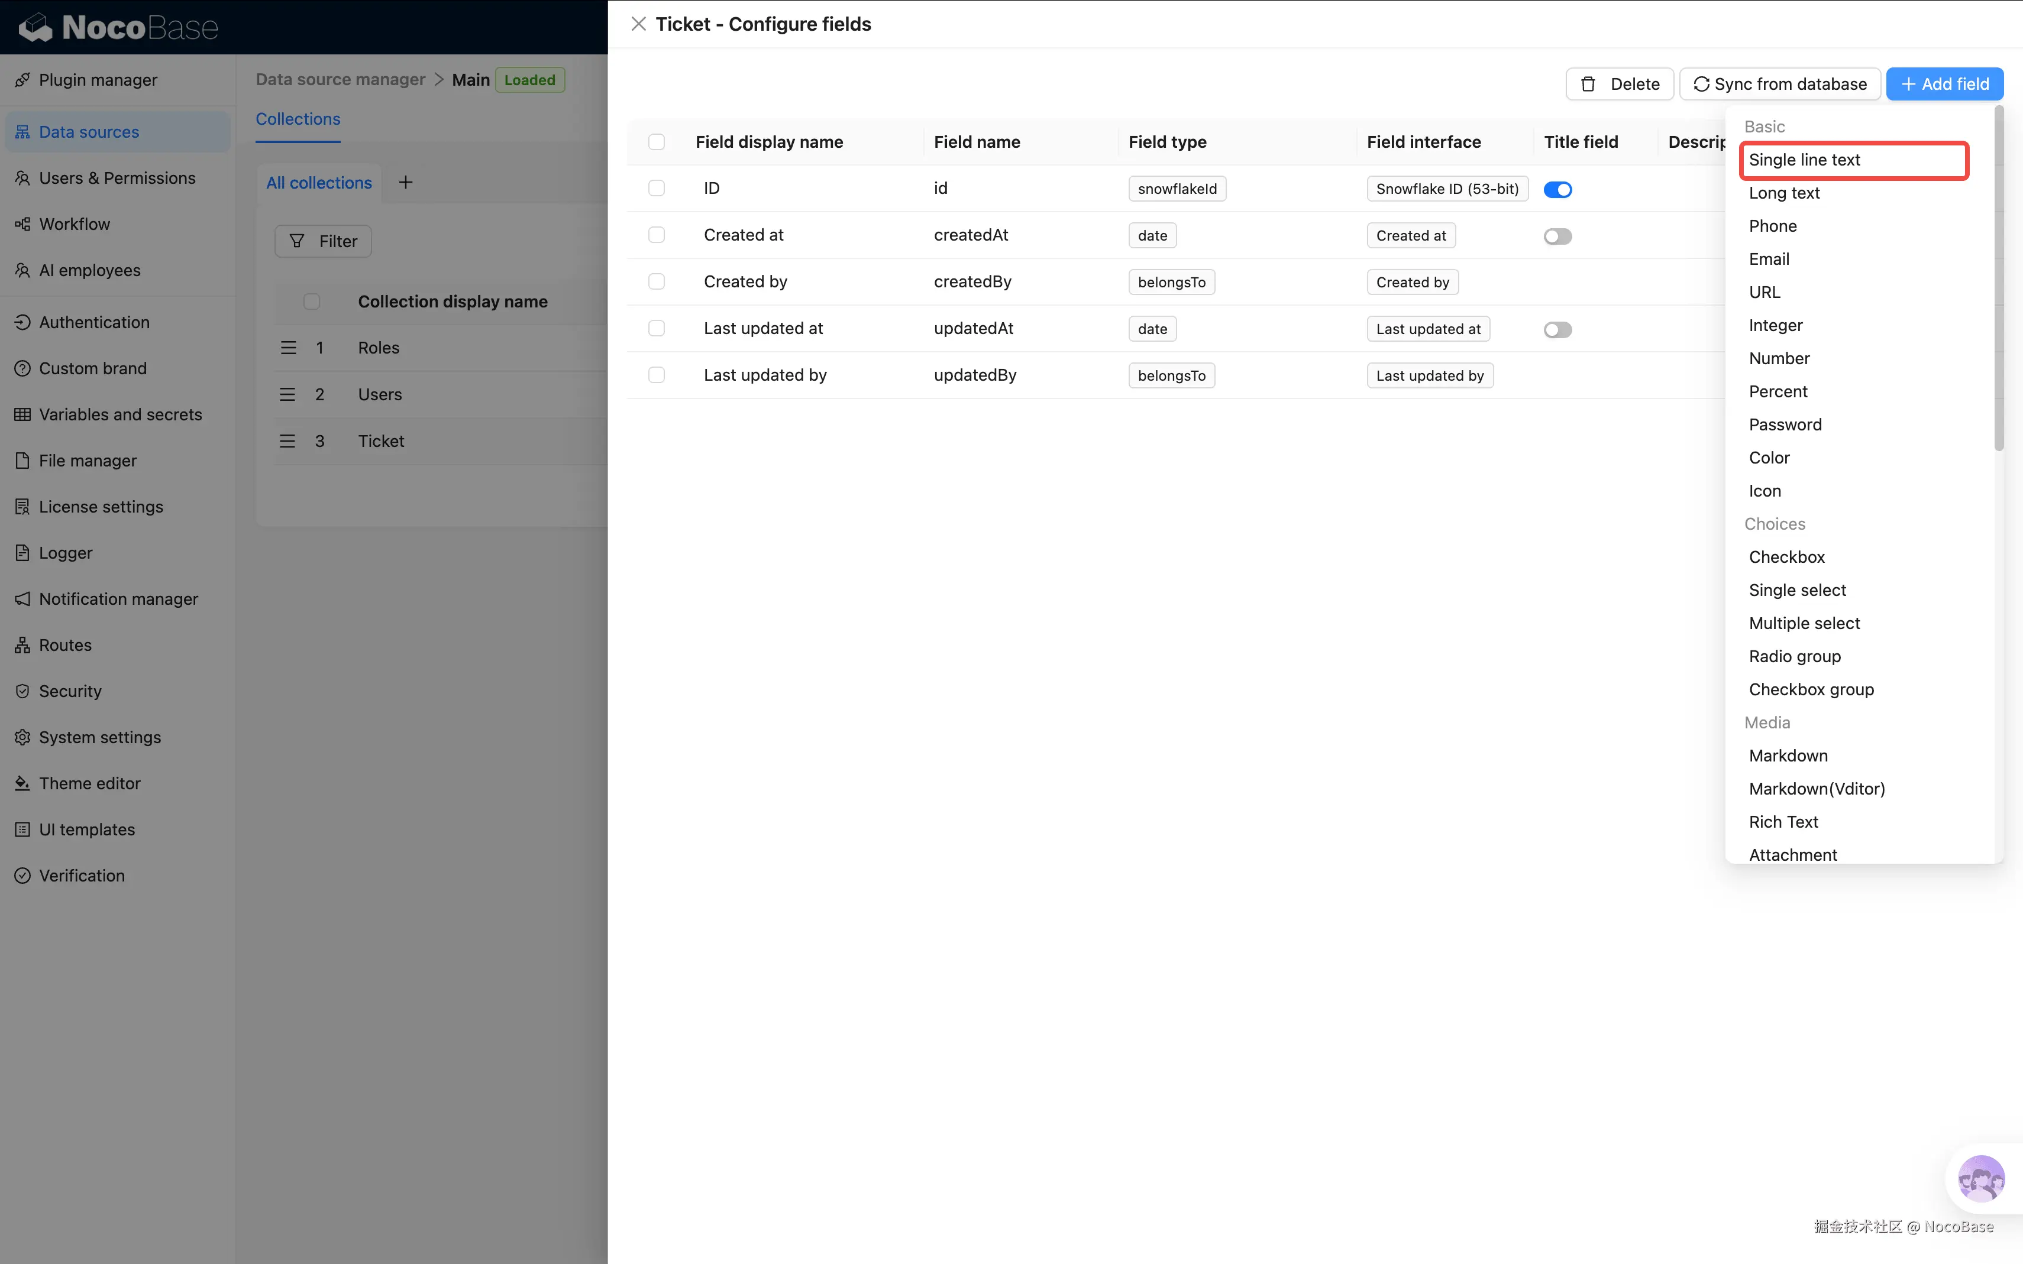
Task: Click the funnel icon on the Filter button
Action: click(298, 241)
